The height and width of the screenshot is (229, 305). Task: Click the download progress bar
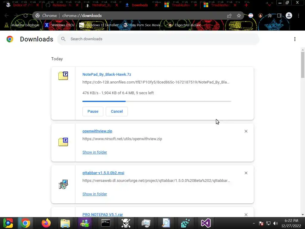tap(157, 101)
